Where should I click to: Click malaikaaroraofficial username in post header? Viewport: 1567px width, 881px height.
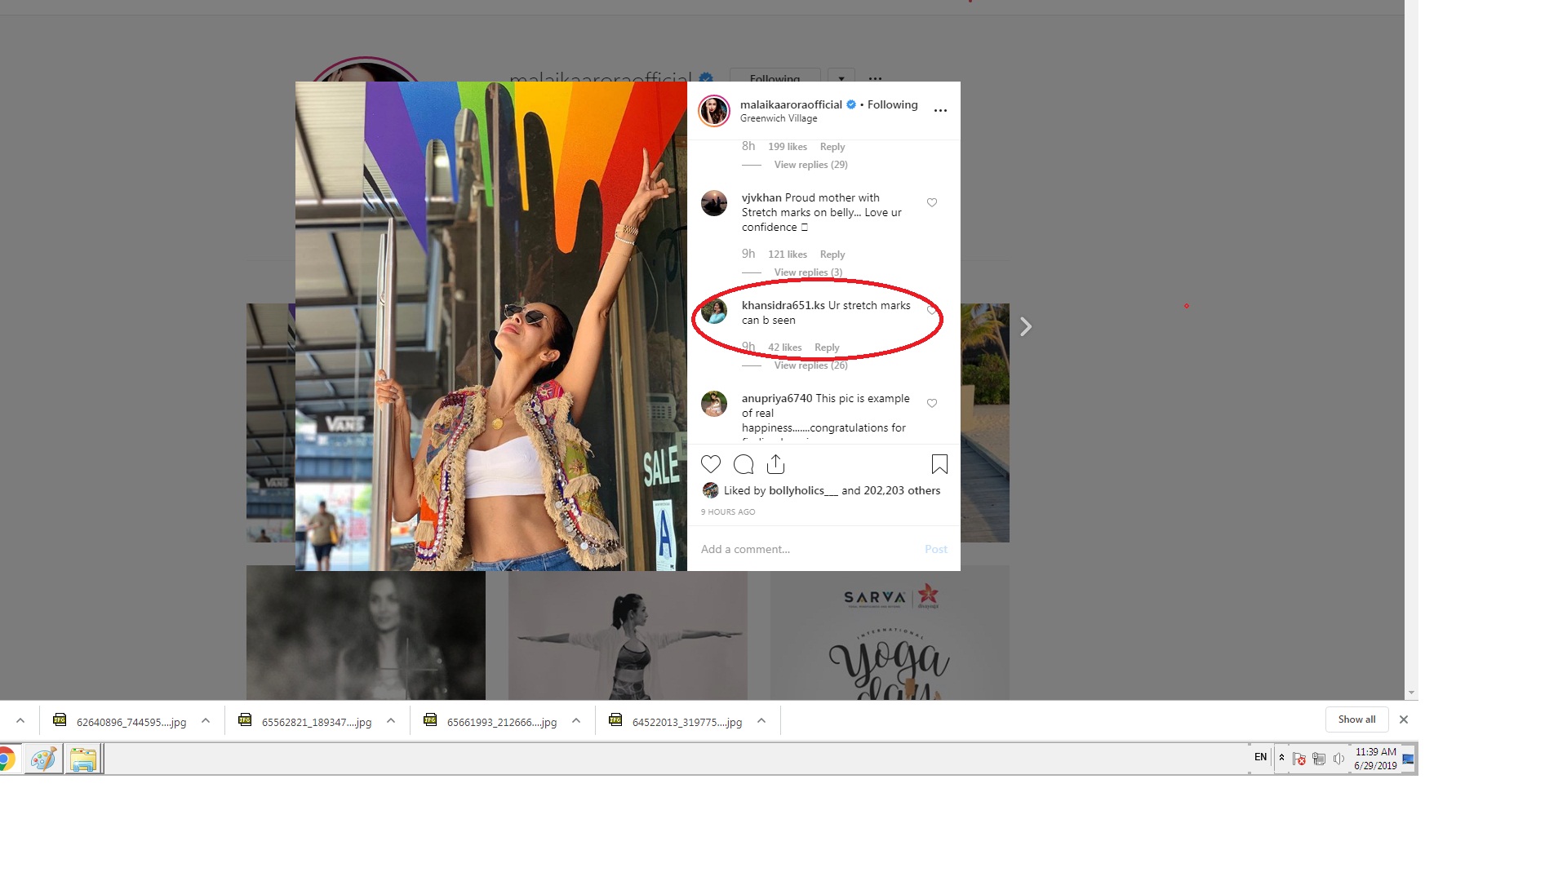coord(791,104)
